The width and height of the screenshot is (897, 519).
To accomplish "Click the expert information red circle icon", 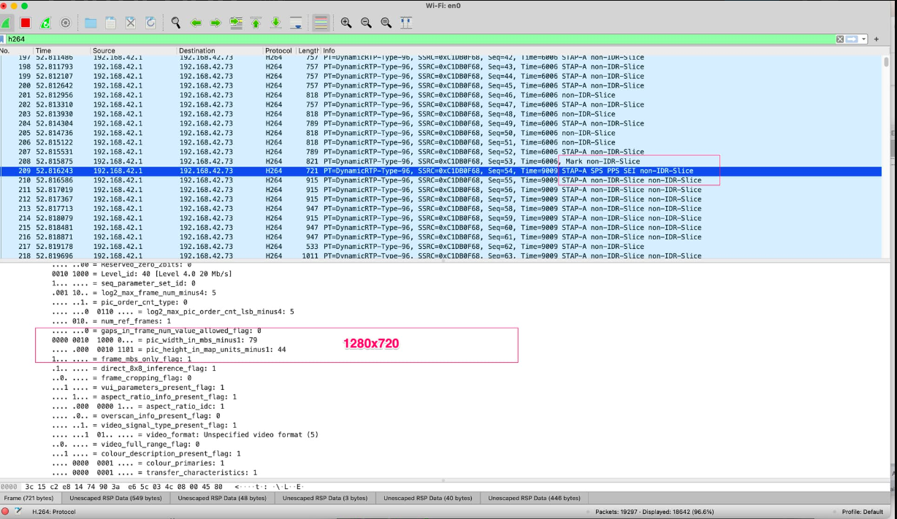I will [x=6, y=512].
